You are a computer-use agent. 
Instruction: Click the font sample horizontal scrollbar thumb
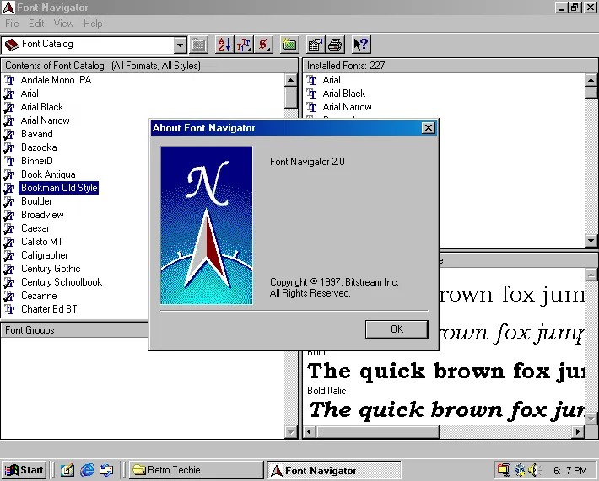(x=377, y=432)
